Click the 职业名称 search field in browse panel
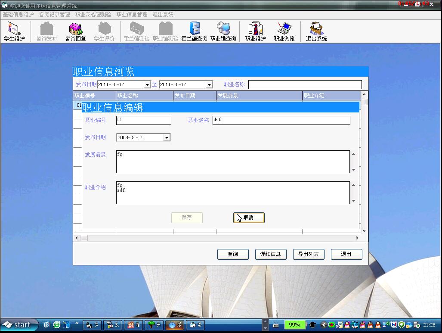This screenshot has width=442, height=333. (x=305, y=85)
